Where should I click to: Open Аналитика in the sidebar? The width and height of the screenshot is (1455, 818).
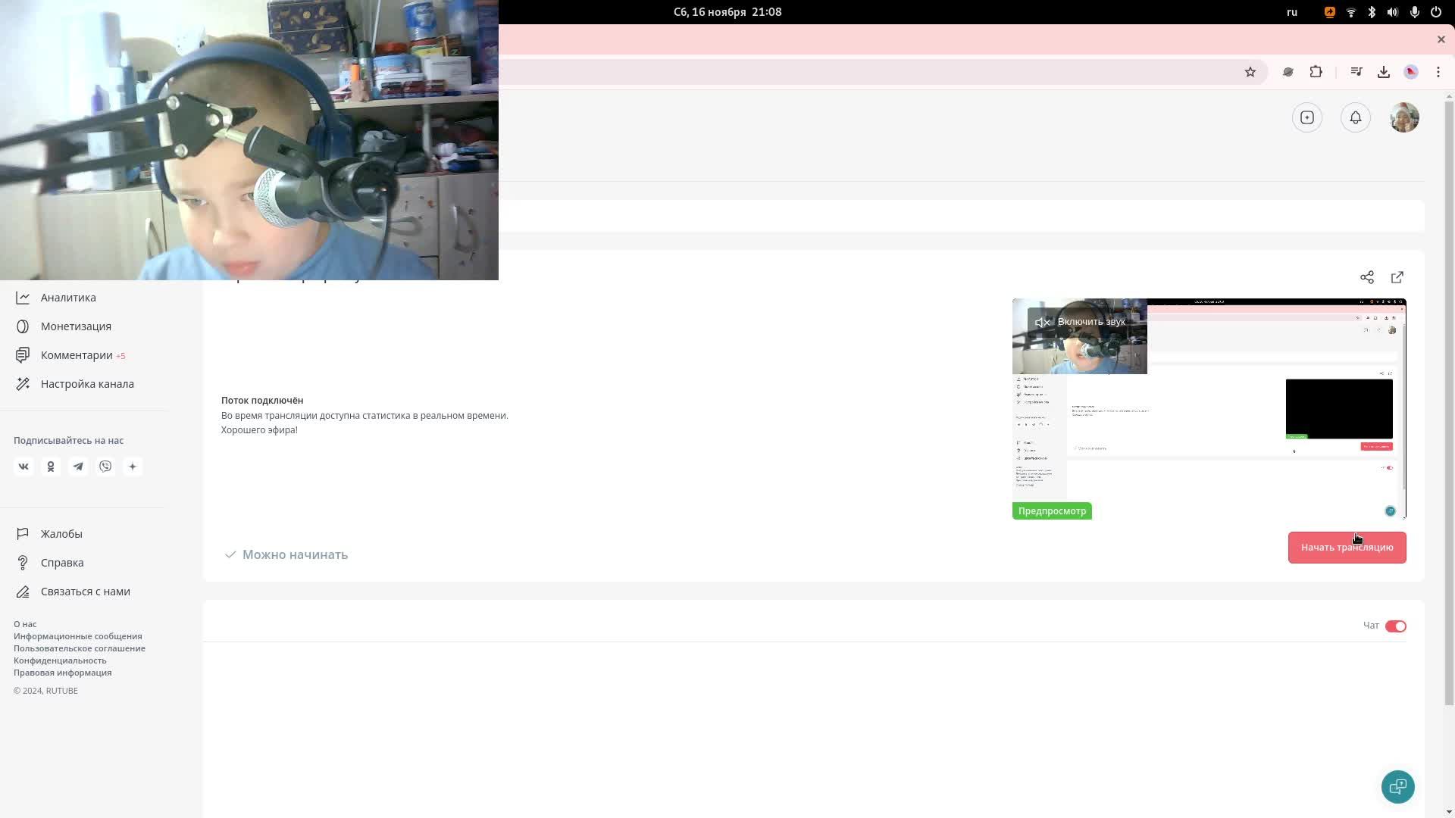pyautogui.click(x=68, y=298)
